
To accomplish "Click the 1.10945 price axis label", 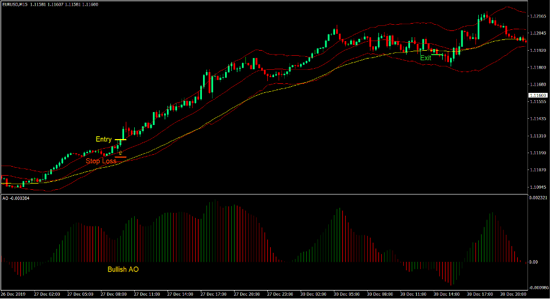I will [x=539, y=187].
